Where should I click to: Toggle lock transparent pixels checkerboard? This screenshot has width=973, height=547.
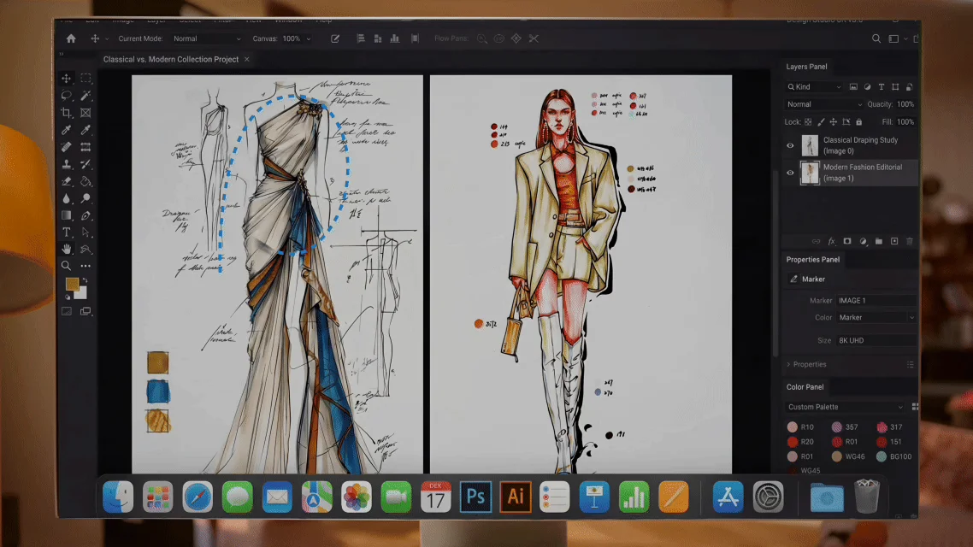[x=808, y=122]
